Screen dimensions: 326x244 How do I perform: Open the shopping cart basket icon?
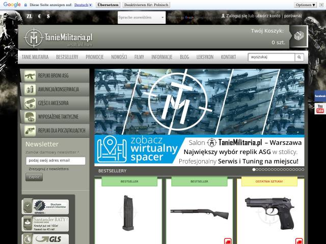coord(299,36)
